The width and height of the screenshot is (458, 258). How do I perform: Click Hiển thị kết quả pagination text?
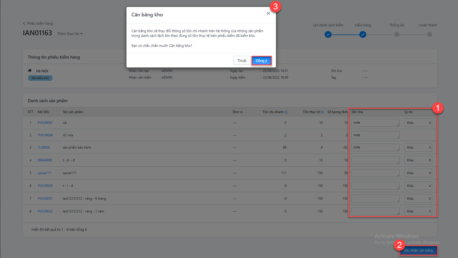59,230
